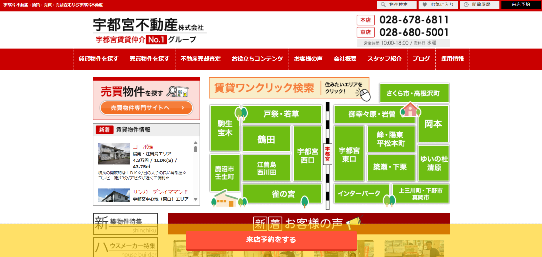The width and height of the screenshot is (542, 257).
Task: Click the お気に入り label in top bar
Action: click(442, 5)
